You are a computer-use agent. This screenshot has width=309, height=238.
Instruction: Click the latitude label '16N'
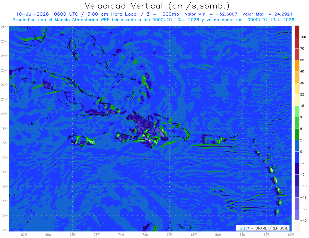(x=4, y=172)
